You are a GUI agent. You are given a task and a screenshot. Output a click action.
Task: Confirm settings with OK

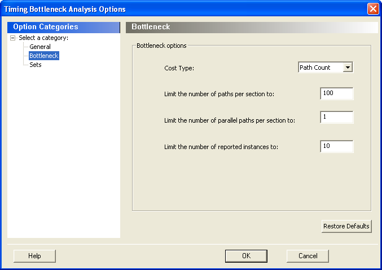(246, 256)
